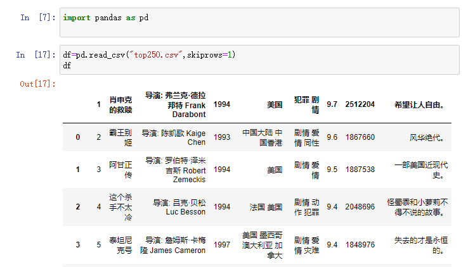Click the vote count 1867660

pos(360,137)
